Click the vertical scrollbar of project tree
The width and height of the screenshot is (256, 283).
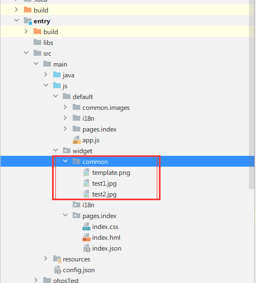pyautogui.click(x=252, y=94)
